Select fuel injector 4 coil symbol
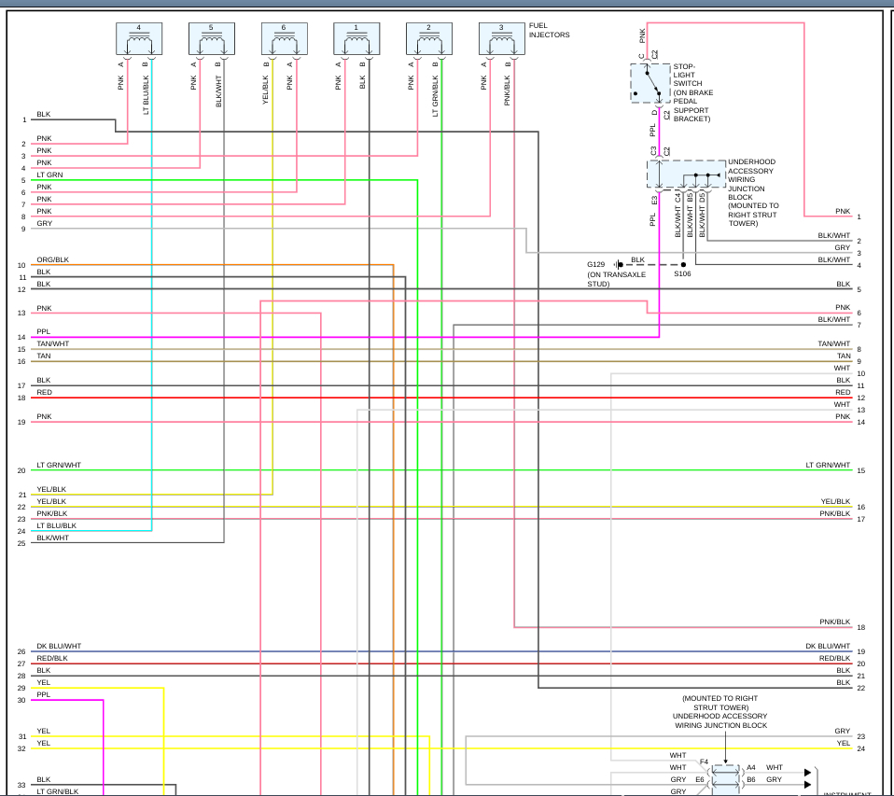 139,39
